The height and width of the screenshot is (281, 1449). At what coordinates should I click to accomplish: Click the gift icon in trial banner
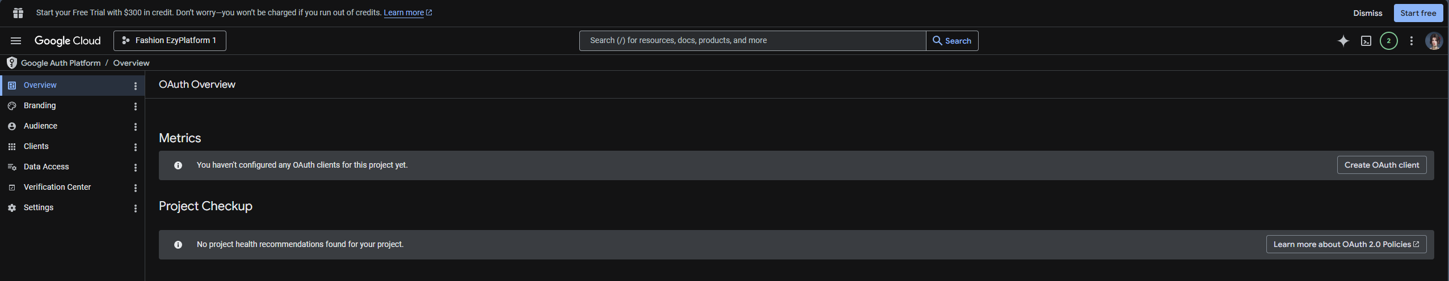pyautogui.click(x=18, y=12)
